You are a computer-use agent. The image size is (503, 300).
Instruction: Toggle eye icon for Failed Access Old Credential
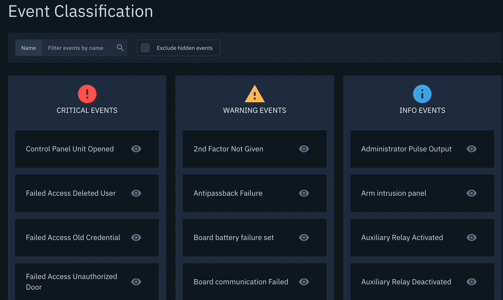coord(136,238)
